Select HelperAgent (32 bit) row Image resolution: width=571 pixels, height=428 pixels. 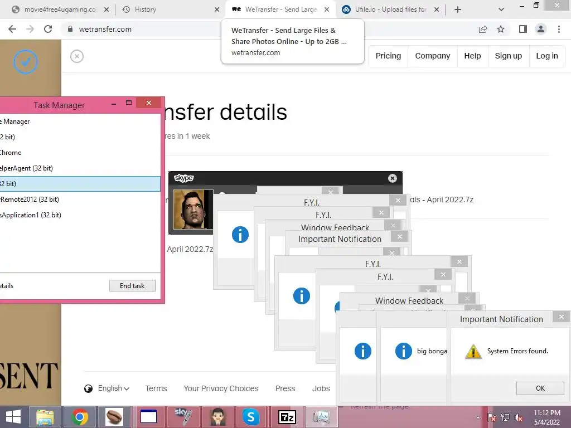(x=80, y=168)
